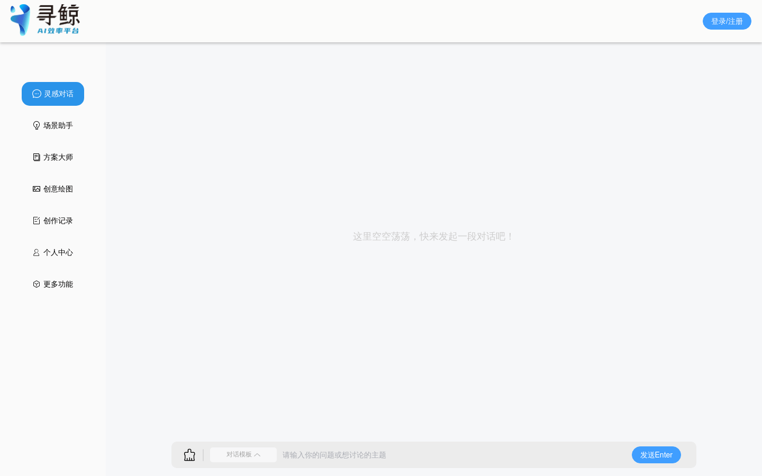
Task: Switch to the 创意绘图 page
Action: [x=58, y=189]
